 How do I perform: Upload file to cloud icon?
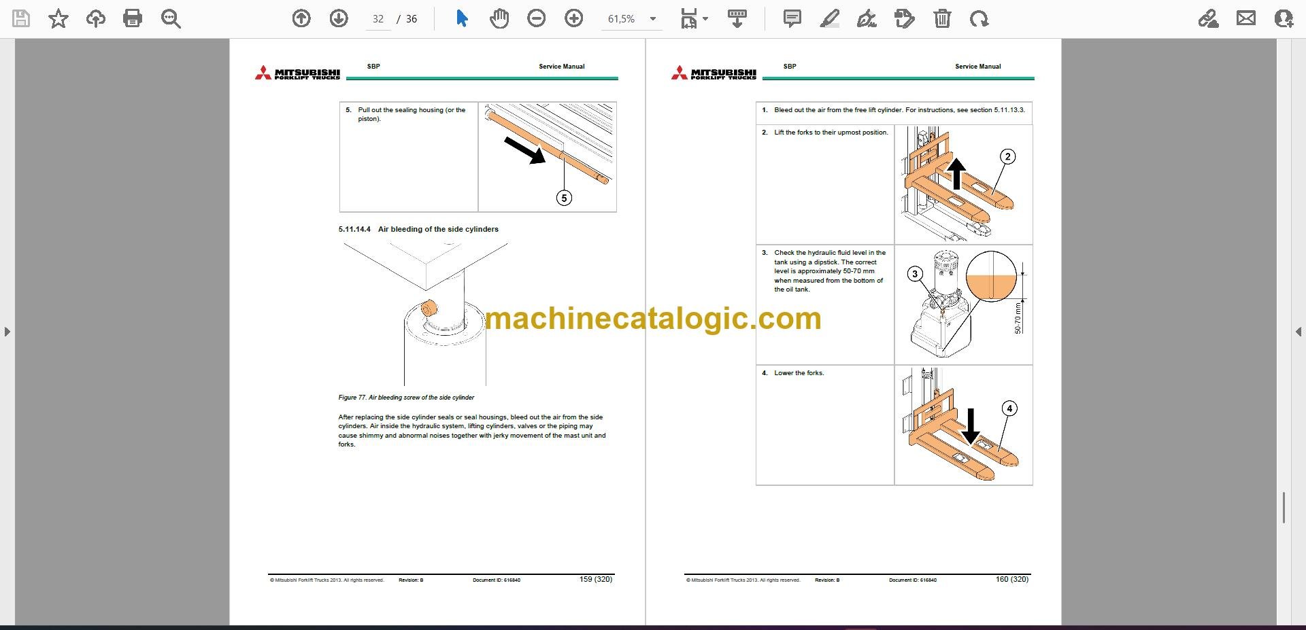(x=96, y=18)
